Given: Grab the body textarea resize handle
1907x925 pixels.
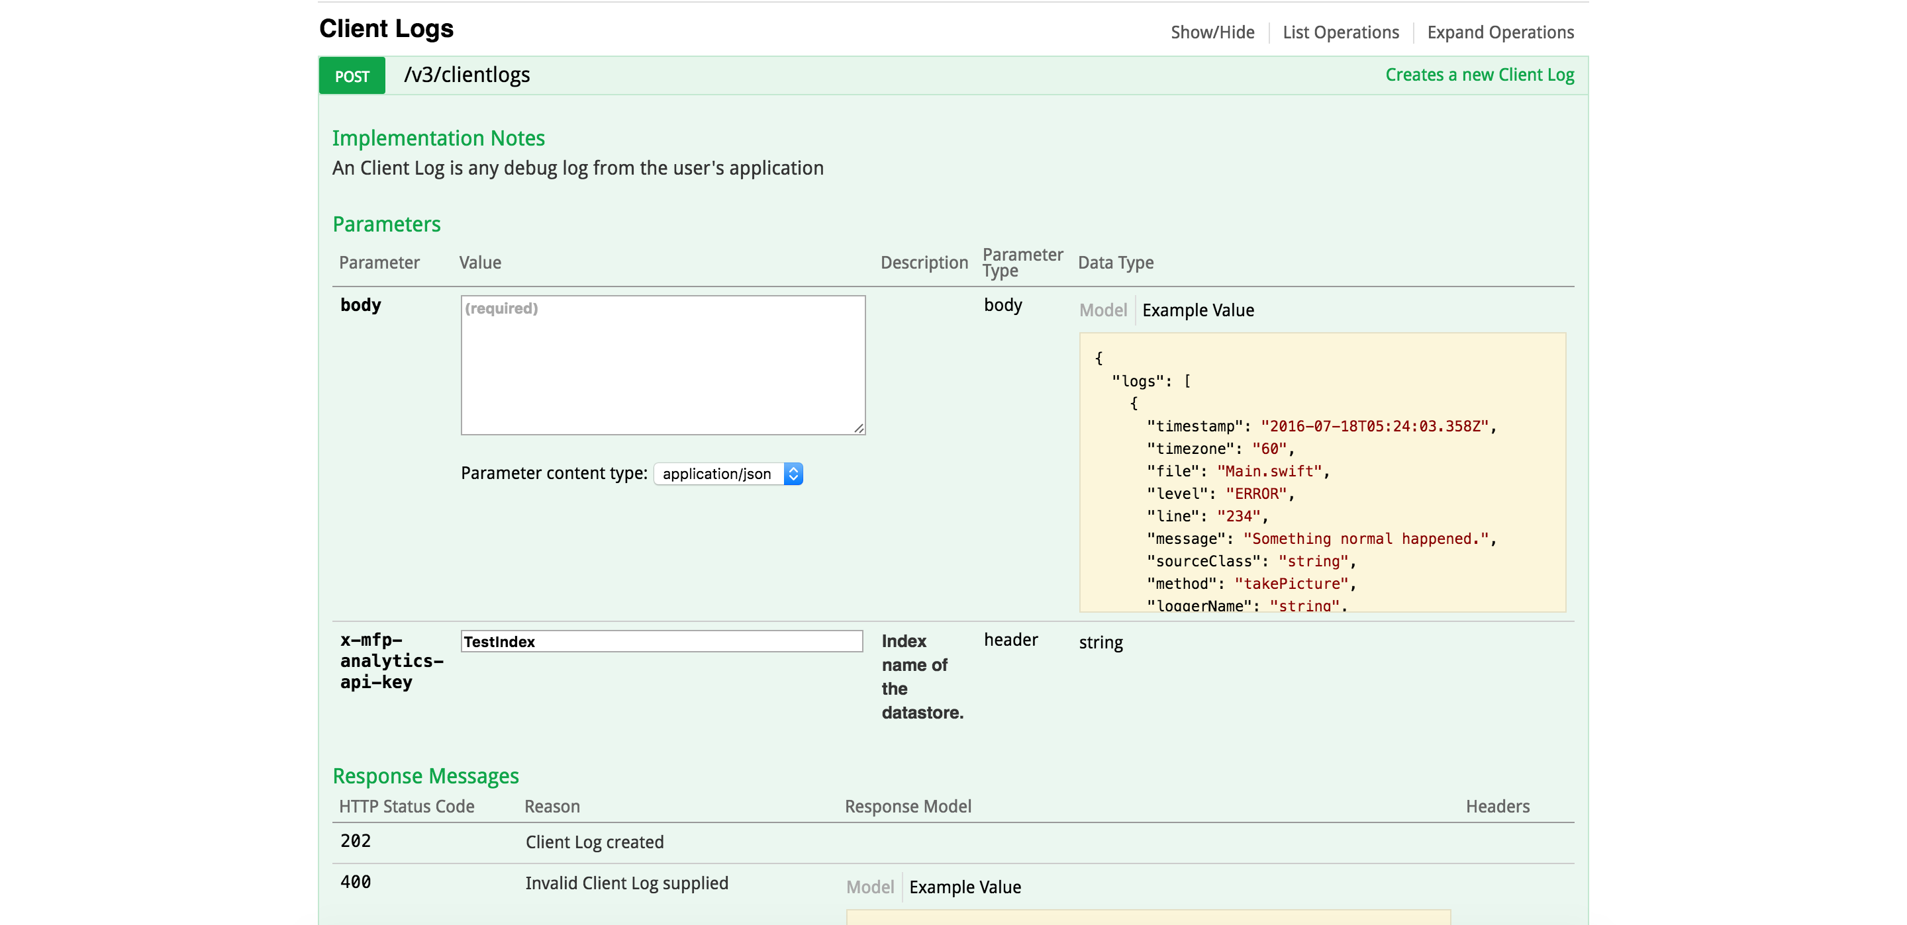Looking at the screenshot, I should coord(859,427).
